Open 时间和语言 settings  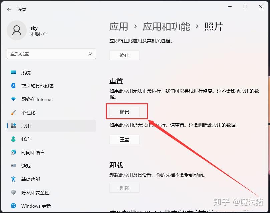pos(51,152)
